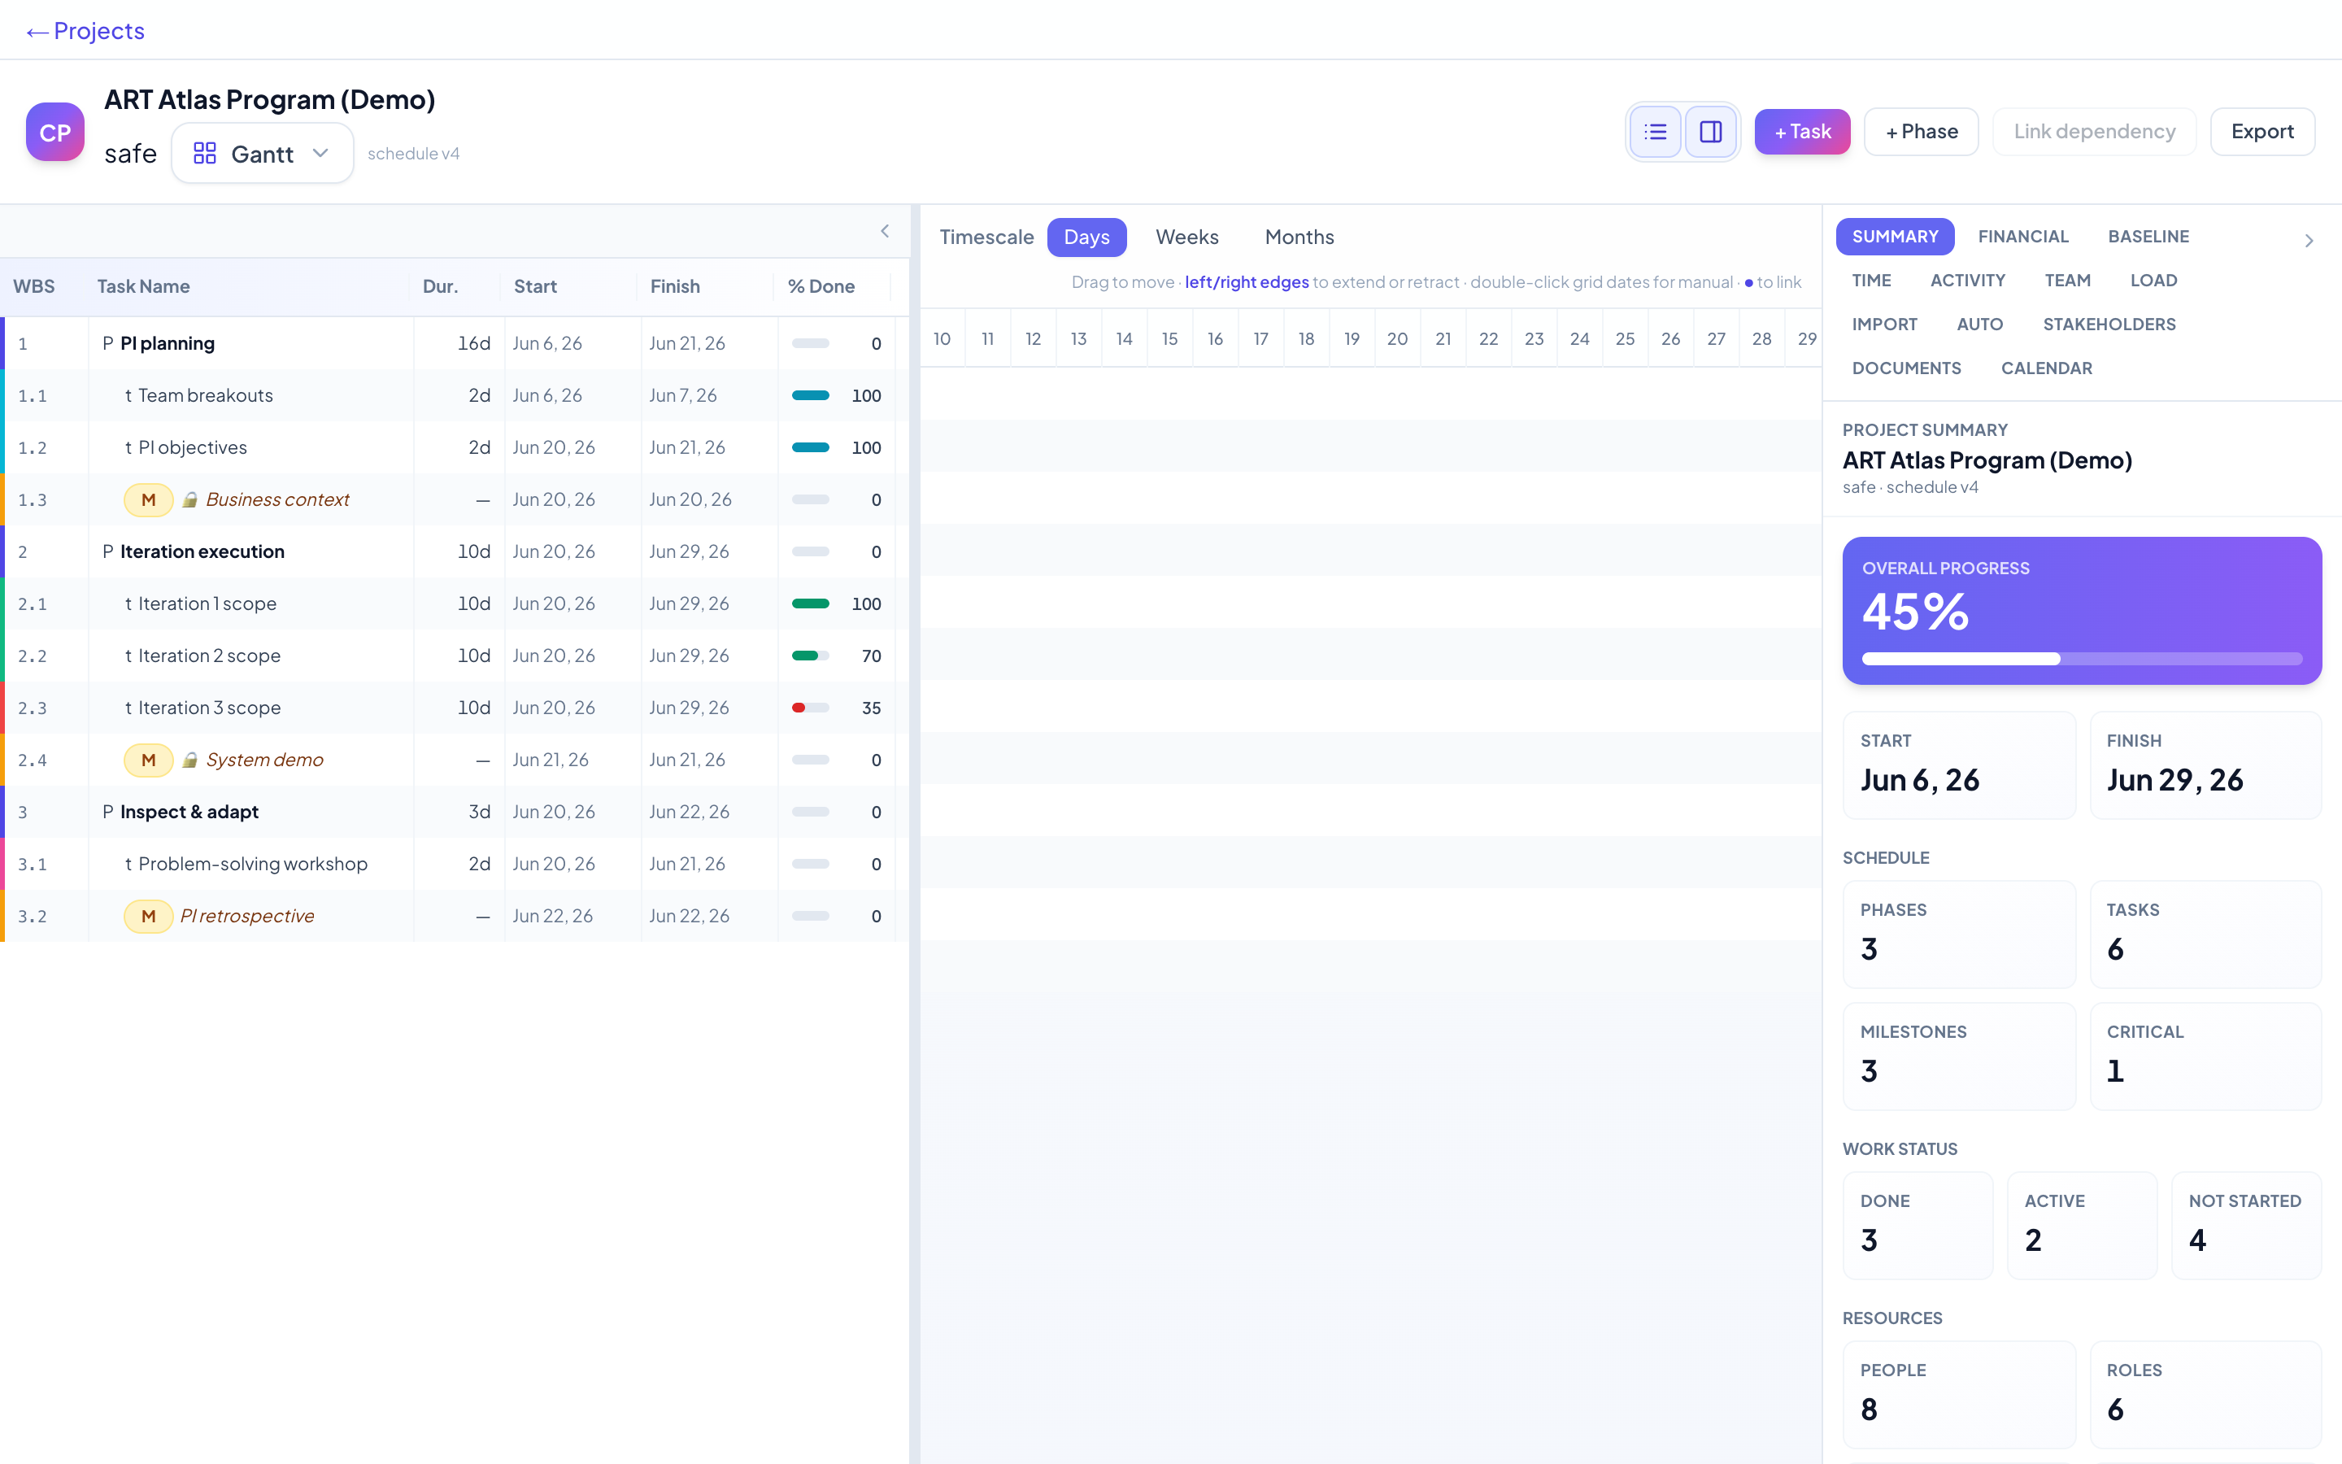This screenshot has height=1464, width=2342.
Task: Click the Start column header
Action: (535, 286)
